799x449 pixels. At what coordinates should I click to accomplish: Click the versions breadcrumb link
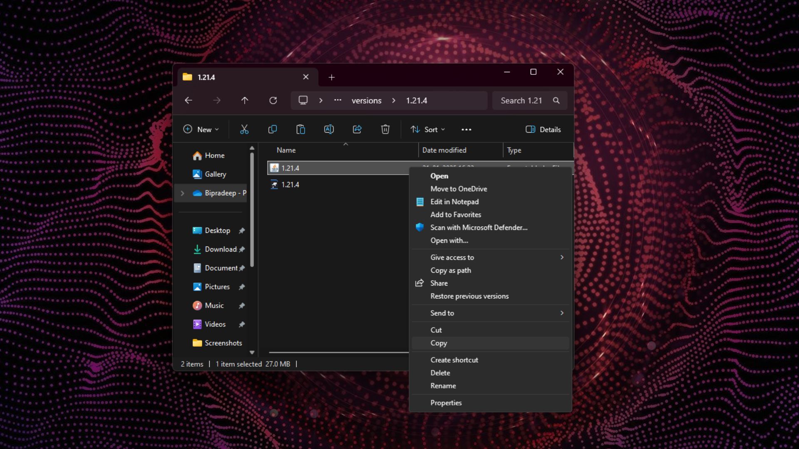366,101
